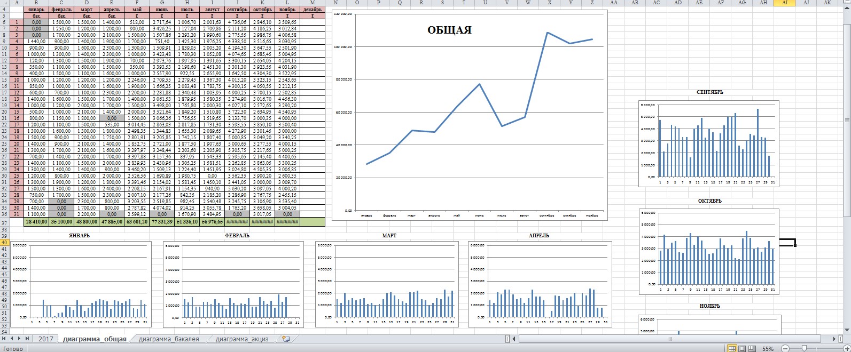Image resolution: width=851 pixels, height=352 pixels.
Task: Go to the first sheet tab
Action: (5, 339)
